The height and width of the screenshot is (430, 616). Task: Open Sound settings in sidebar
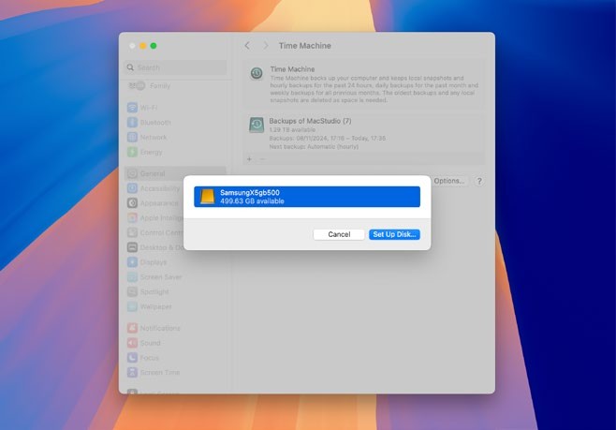[144, 343]
